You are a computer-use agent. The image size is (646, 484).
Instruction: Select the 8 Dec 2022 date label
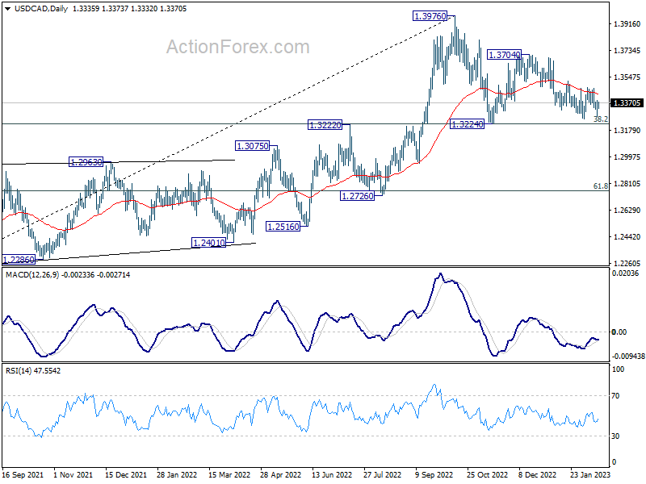coord(537,474)
